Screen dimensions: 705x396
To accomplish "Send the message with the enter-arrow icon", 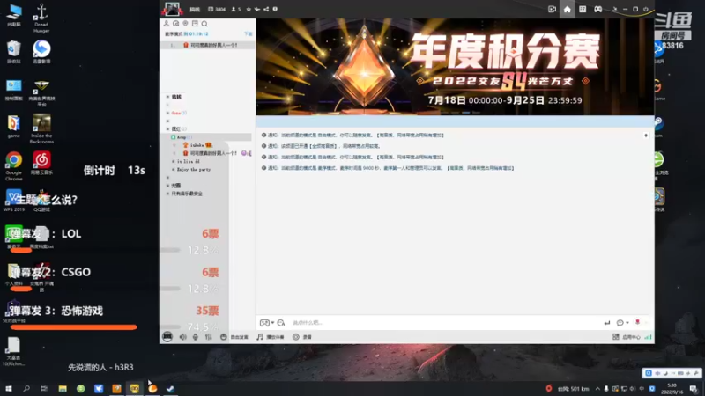I will coord(607,323).
